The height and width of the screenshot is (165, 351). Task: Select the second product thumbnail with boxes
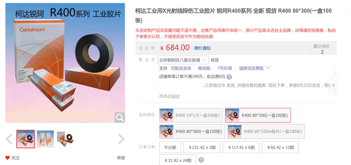click(x=45, y=139)
